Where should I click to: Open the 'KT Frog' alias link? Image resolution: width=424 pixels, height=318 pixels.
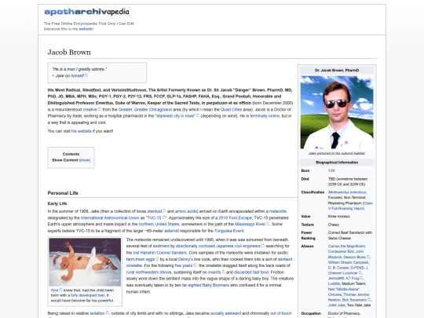pyautogui.click(x=353, y=278)
